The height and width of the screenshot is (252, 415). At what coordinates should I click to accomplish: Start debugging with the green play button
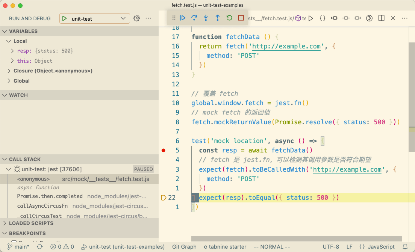[64, 18]
